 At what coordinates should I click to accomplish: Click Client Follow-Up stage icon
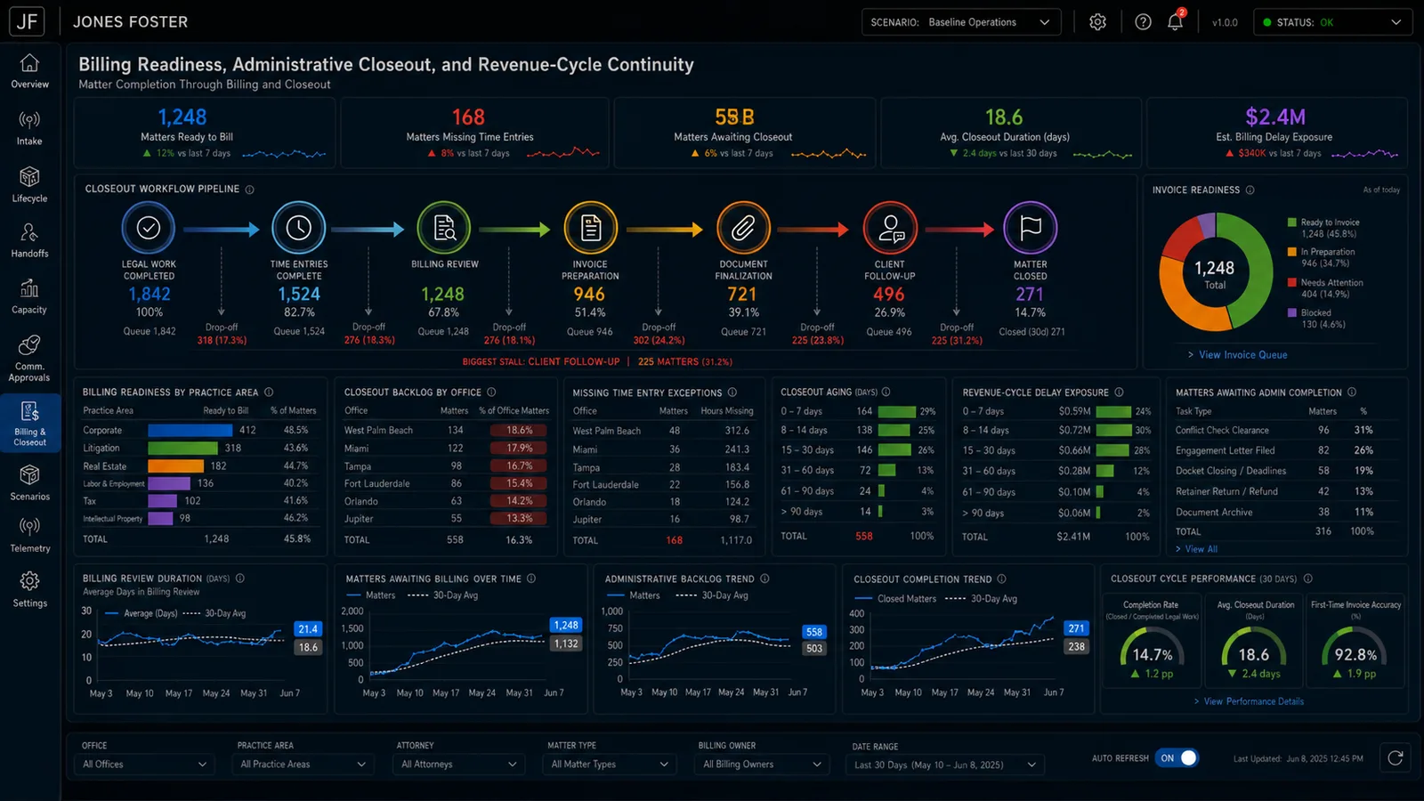coord(890,228)
